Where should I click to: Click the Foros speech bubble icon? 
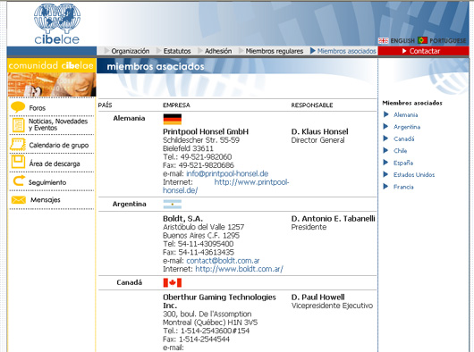18,107
